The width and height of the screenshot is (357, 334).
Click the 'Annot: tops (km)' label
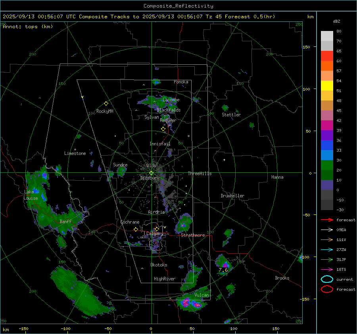click(x=28, y=27)
